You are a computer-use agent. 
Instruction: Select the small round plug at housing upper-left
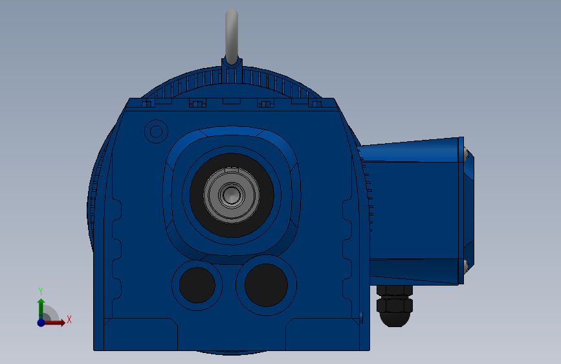pyautogui.click(x=156, y=131)
